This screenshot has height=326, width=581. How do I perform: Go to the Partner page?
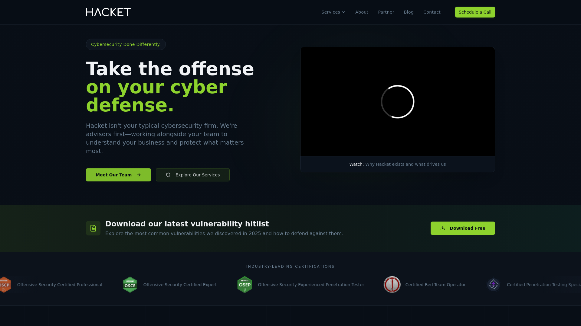click(386, 12)
